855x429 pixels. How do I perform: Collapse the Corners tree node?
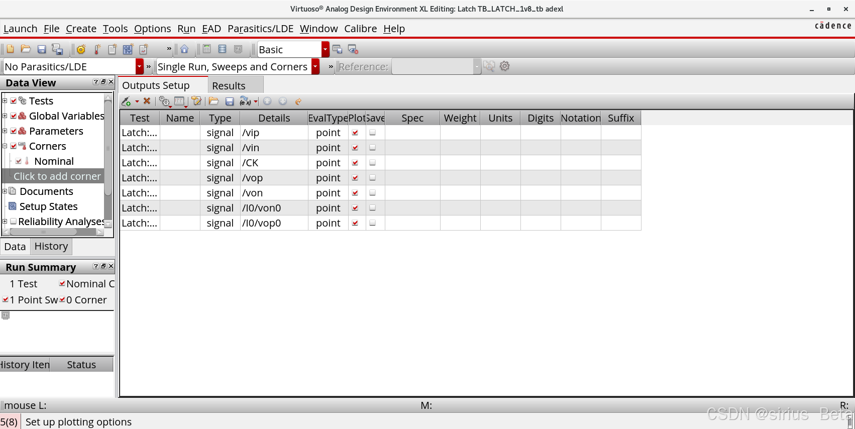tap(5, 146)
